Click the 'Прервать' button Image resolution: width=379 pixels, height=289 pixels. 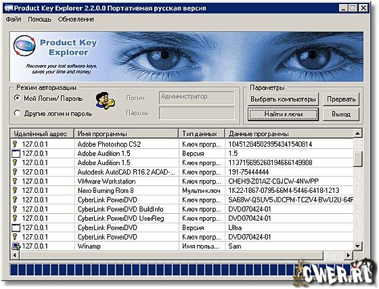341,99
